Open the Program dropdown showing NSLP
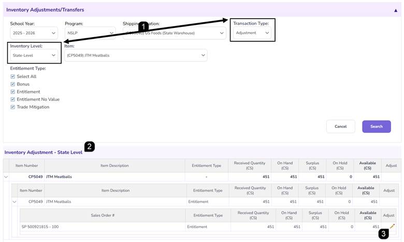 pos(90,33)
